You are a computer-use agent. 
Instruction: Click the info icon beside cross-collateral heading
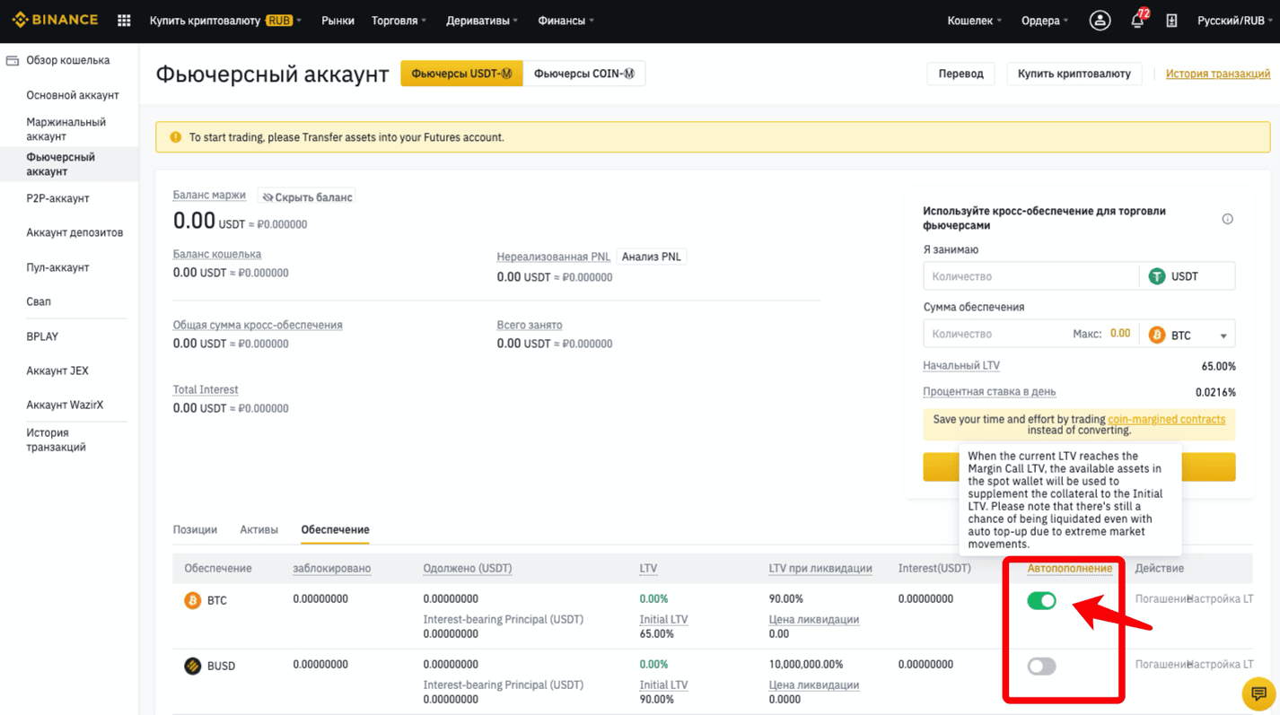[1227, 219]
